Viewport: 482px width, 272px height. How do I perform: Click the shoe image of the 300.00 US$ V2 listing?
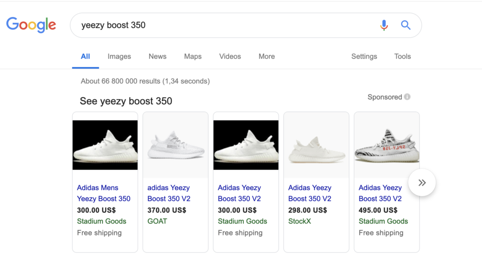tap(246, 145)
